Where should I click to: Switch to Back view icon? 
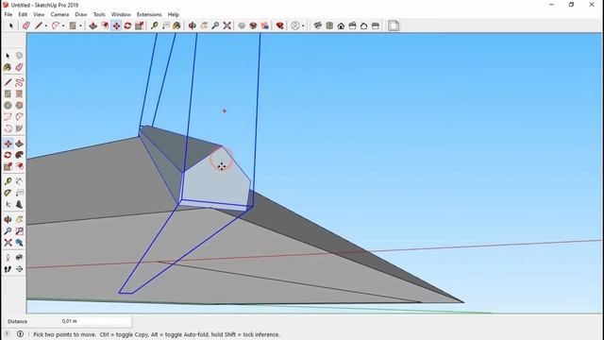pos(363,25)
